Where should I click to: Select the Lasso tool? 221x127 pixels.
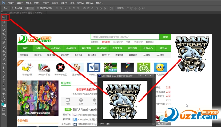(x=4, y=26)
